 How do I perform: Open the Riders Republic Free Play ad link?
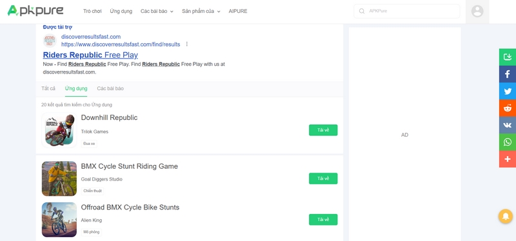(90, 55)
